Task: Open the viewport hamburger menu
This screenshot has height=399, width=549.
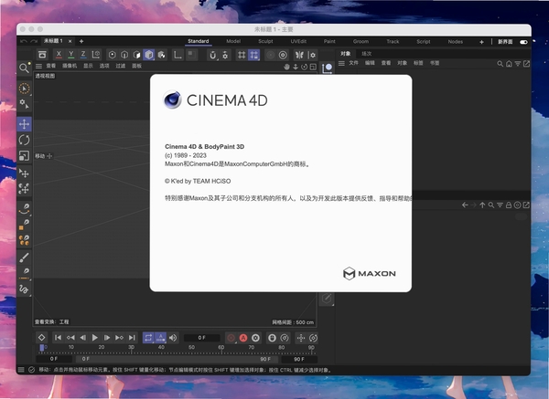Action: tap(38, 66)
